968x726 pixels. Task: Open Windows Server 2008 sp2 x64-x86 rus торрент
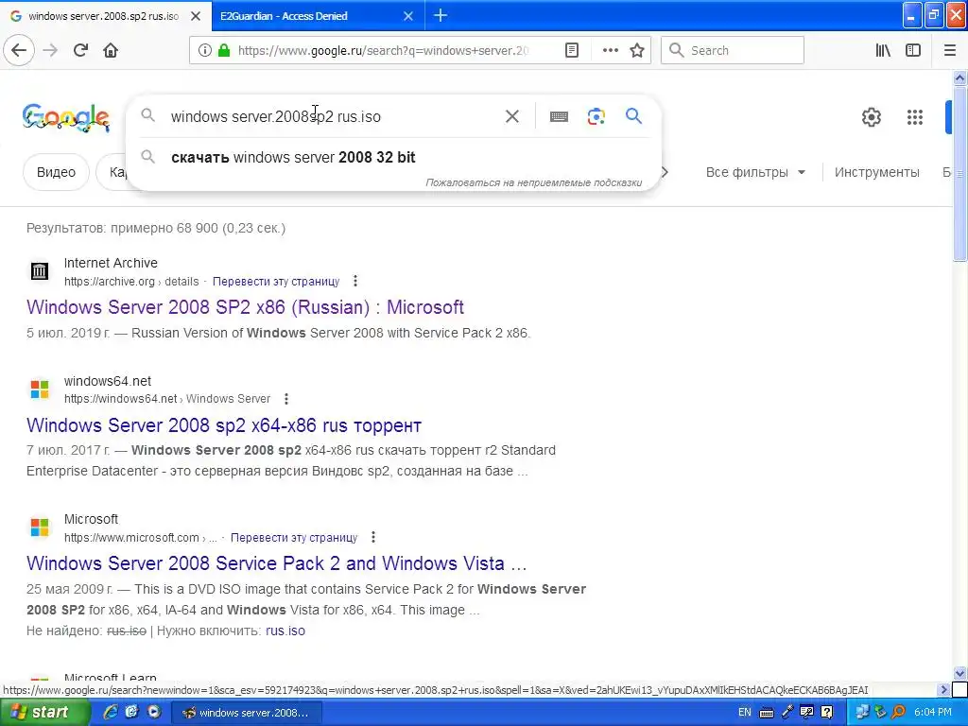(x=224, y=425)
